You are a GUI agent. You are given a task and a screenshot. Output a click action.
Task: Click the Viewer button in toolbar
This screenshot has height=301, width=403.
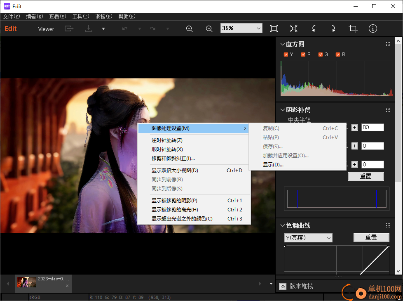[x=46, y=29]
